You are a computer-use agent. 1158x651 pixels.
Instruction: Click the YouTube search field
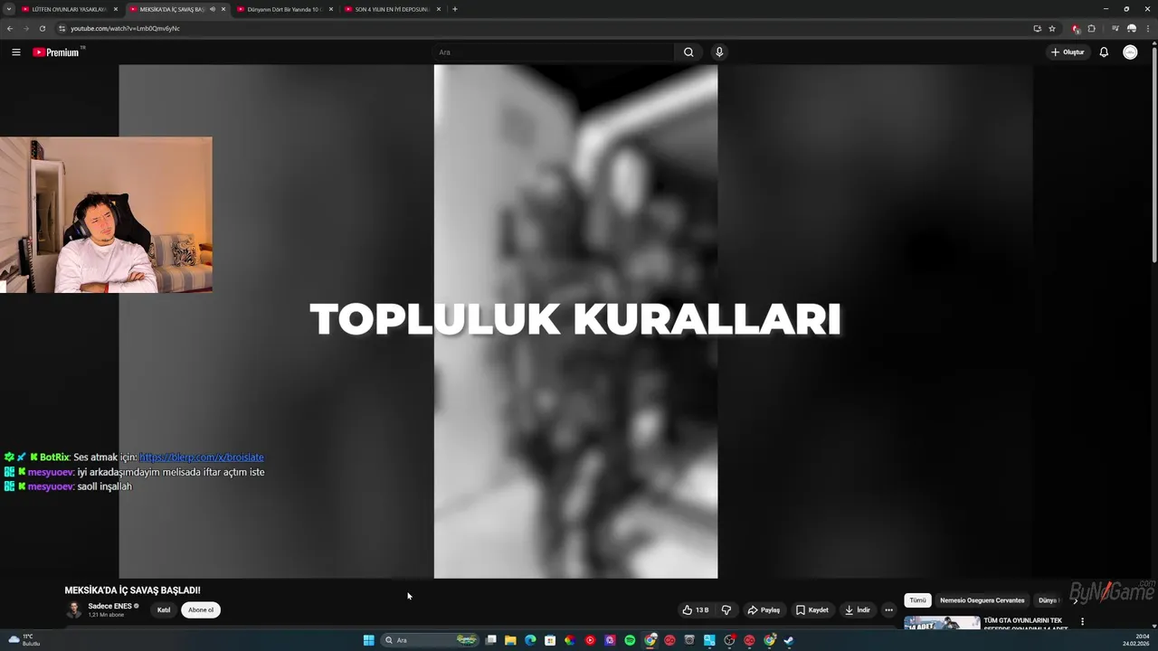(x=552, y=52)
